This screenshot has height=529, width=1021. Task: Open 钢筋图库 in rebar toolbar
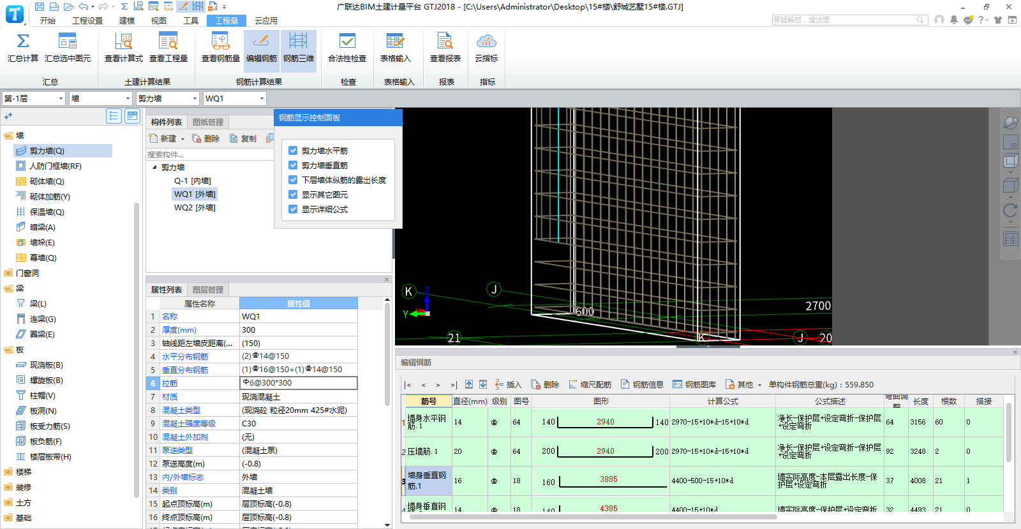tap(695, 384)
